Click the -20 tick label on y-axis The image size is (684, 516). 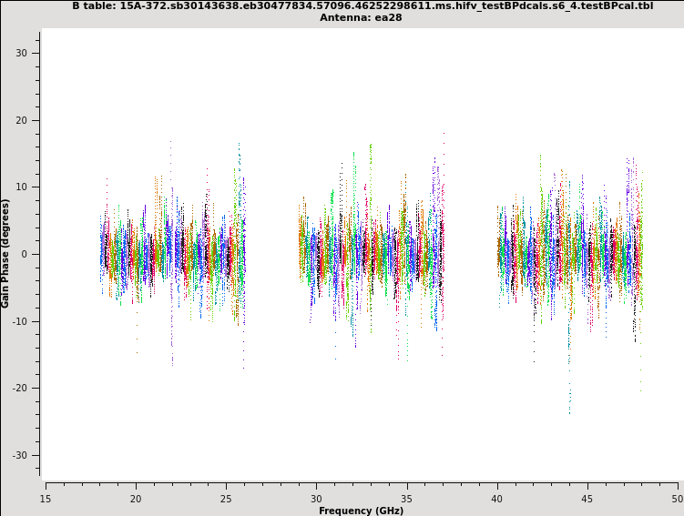20,388
